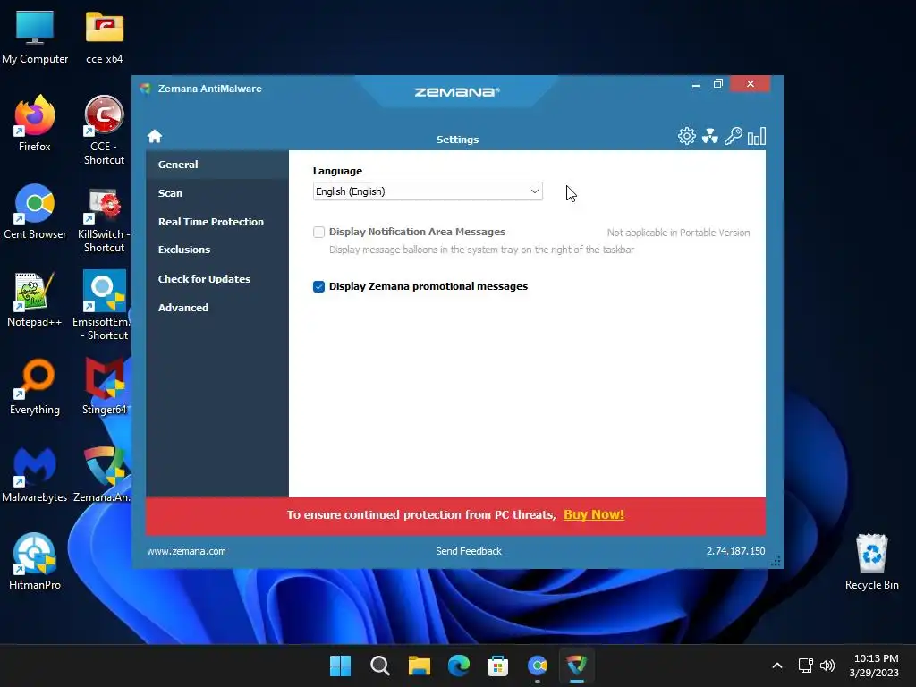
Task: Select the KillSwitch shortcut icon
Action: (x=104, y=220)
